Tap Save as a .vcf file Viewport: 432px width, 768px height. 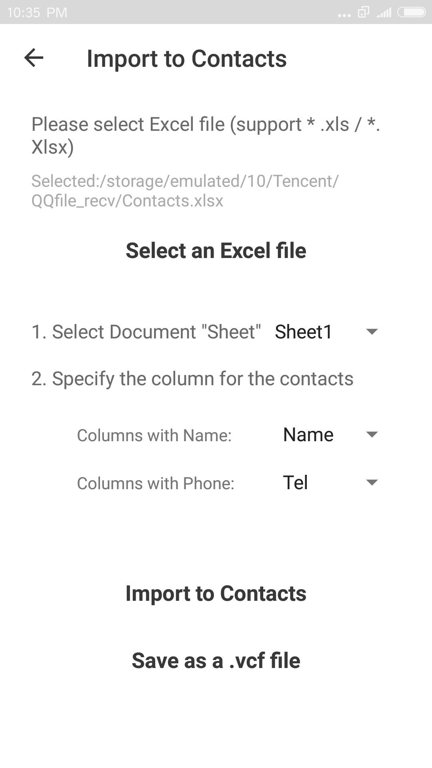coord(216,660)
